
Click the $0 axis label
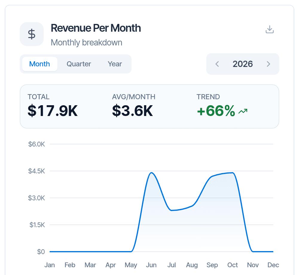coord(41,252)
